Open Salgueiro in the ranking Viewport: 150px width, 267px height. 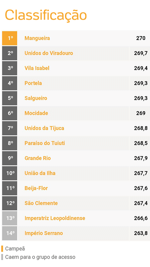(x=36, y=98)
